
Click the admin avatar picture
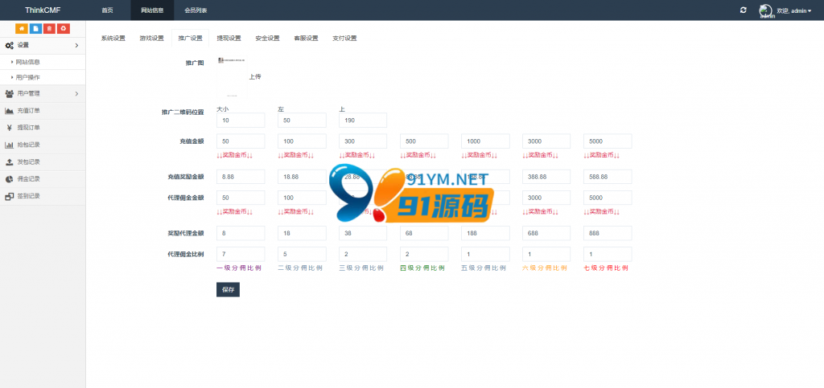tap(766, 10)
